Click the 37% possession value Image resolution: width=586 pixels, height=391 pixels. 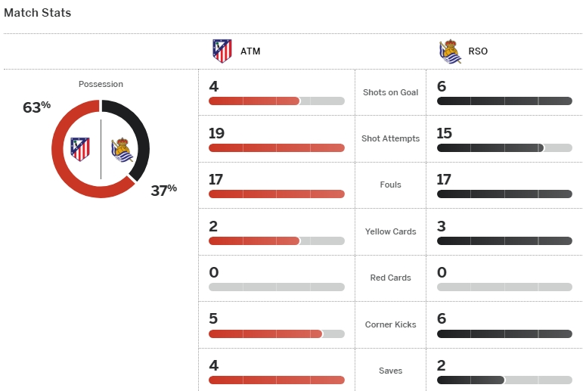point(163,190)
